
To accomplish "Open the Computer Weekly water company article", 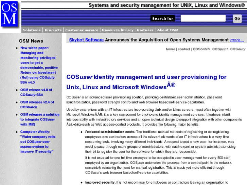I will coord(38,142).
